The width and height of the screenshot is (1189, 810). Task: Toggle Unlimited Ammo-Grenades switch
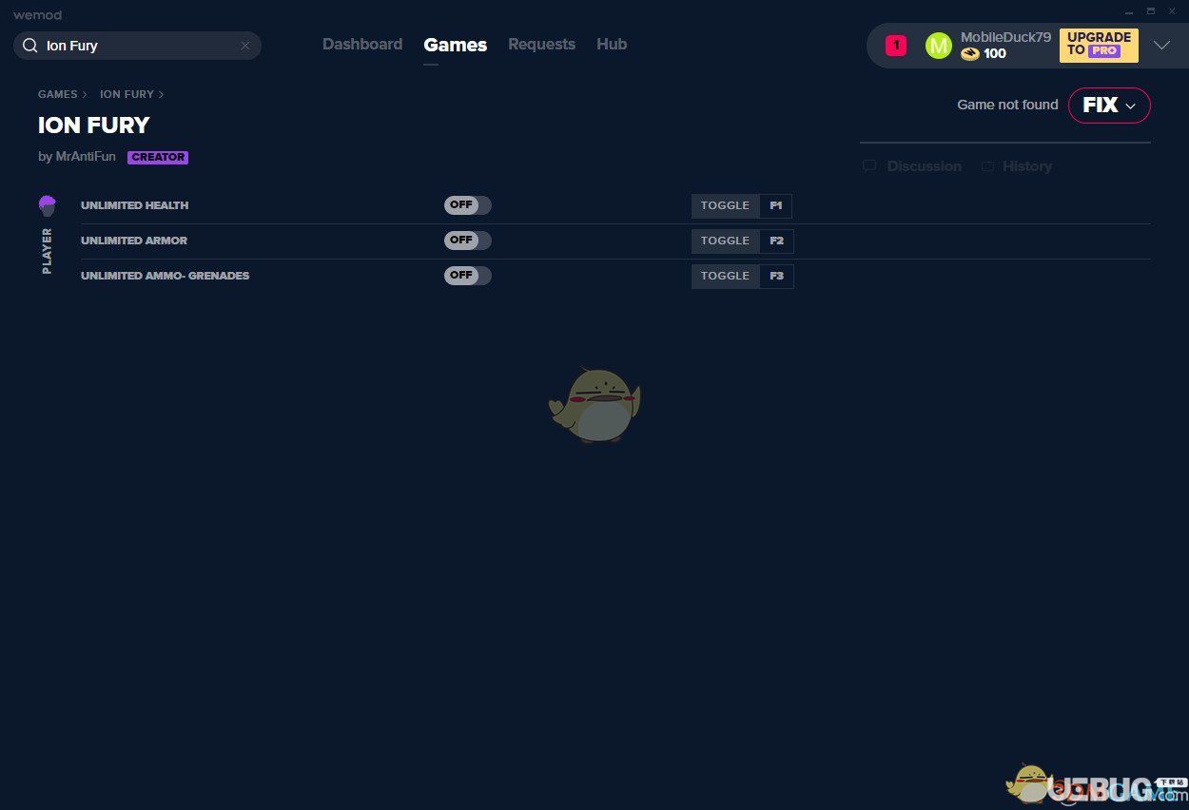(x=468, y=276)
